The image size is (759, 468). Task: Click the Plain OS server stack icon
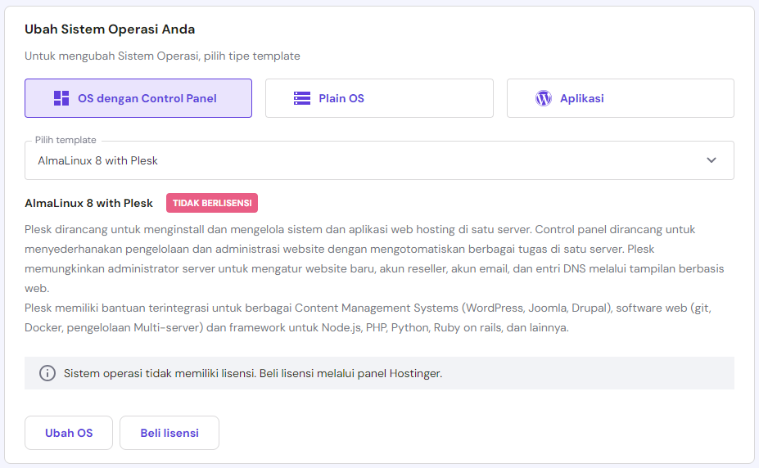302,98
